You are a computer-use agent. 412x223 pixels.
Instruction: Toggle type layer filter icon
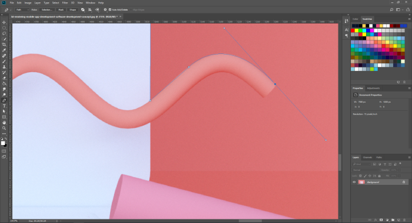pos(385,164)
